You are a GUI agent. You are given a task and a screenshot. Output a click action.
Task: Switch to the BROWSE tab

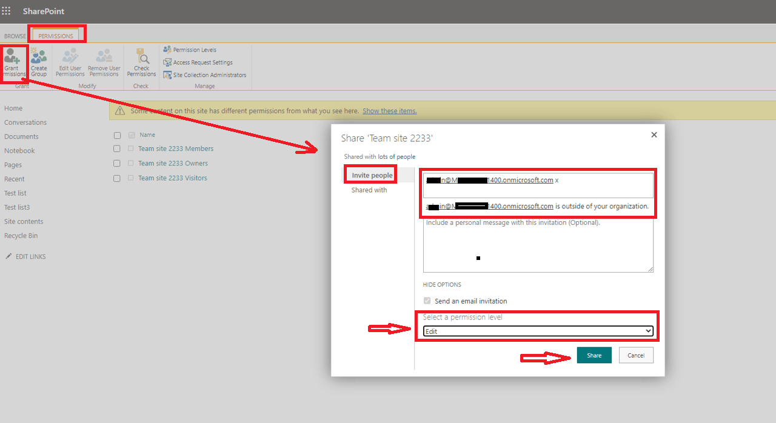[x=15, y=36]
